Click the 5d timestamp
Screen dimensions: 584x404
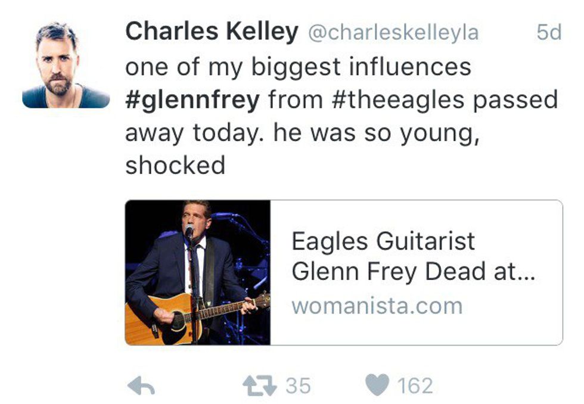(548, 33)
